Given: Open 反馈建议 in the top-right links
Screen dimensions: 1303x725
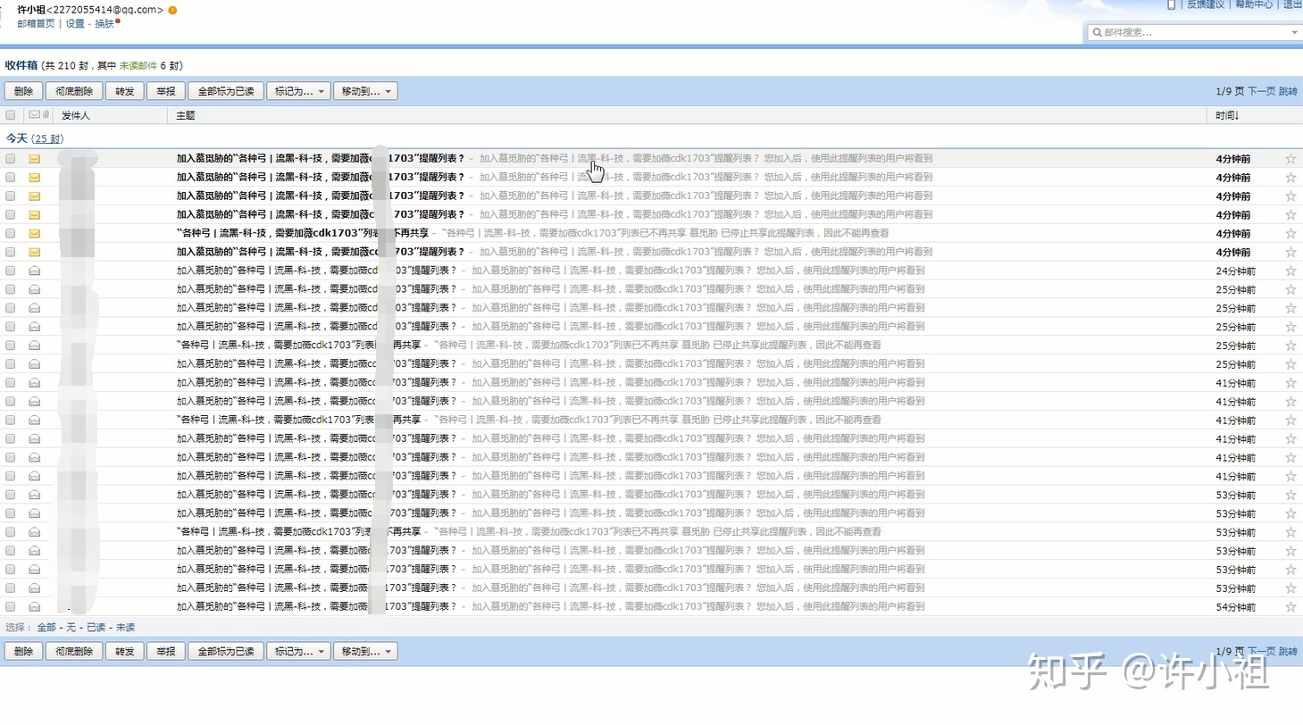Looking at the screenshot, I should pos(1206,4).
